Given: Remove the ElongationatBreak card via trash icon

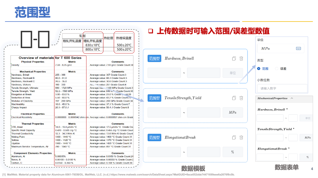Looking at the screenshot, I should click(x=241, y=138).
